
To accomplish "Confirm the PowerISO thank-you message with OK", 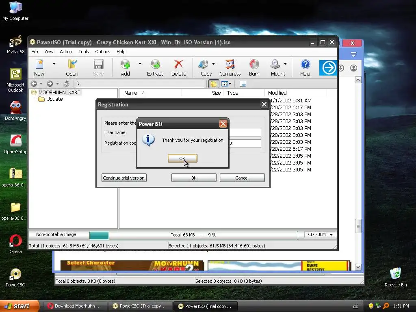I will [x=182, y=158].
